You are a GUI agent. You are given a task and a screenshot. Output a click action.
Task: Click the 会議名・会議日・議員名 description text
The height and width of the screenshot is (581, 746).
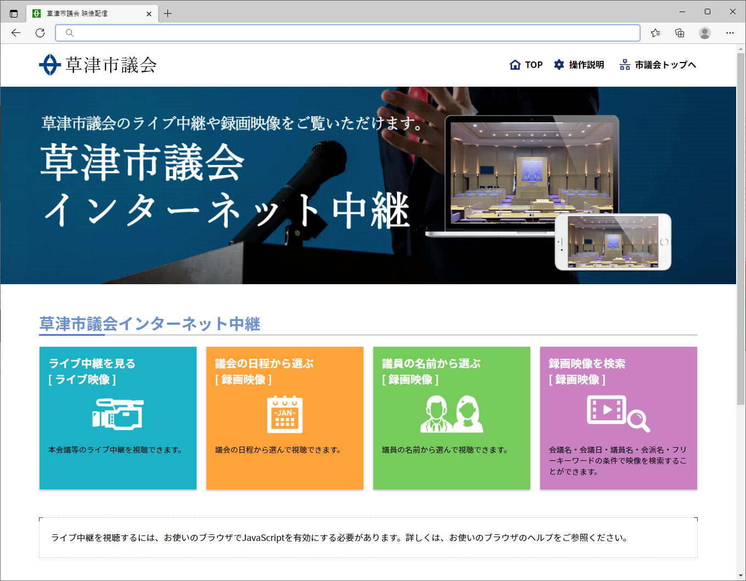point(618,461)
